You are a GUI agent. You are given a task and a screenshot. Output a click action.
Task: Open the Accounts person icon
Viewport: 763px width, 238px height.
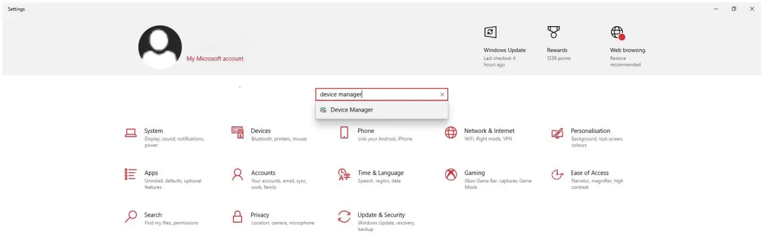[238, 174]
